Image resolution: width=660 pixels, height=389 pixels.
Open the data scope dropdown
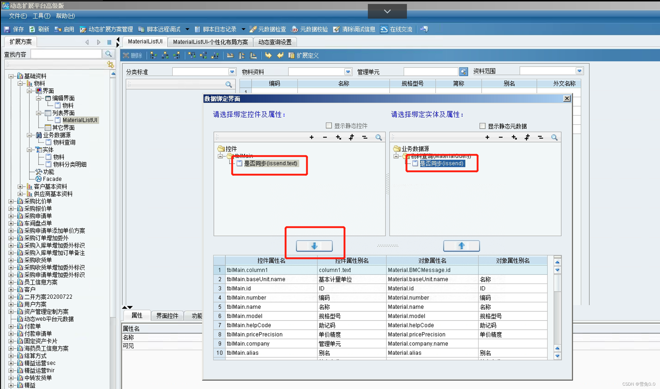click(x=579, y=71)
